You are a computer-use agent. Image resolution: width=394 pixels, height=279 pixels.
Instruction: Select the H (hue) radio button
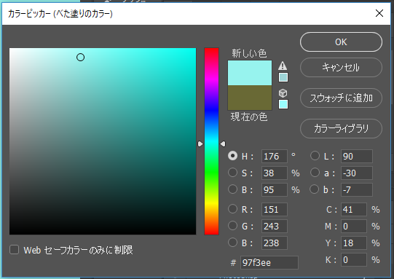click(232, 156)
